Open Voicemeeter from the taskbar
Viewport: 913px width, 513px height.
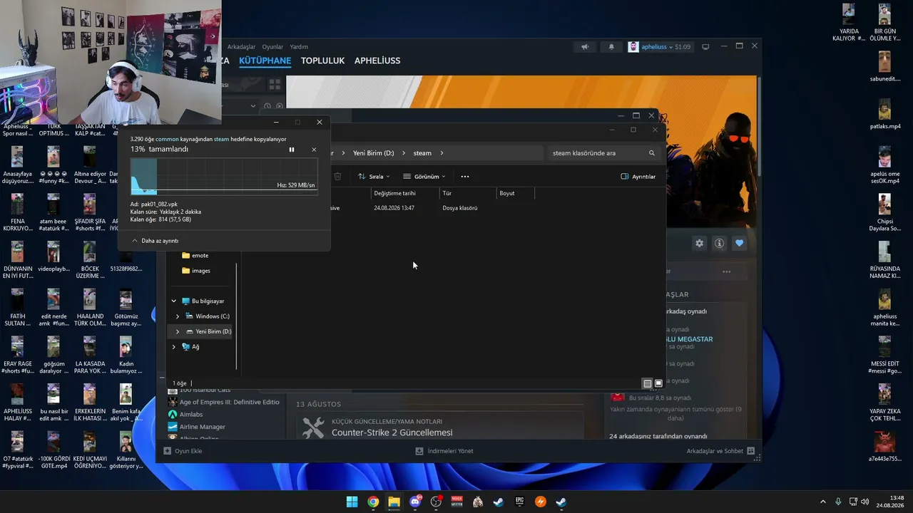point(457,502)
